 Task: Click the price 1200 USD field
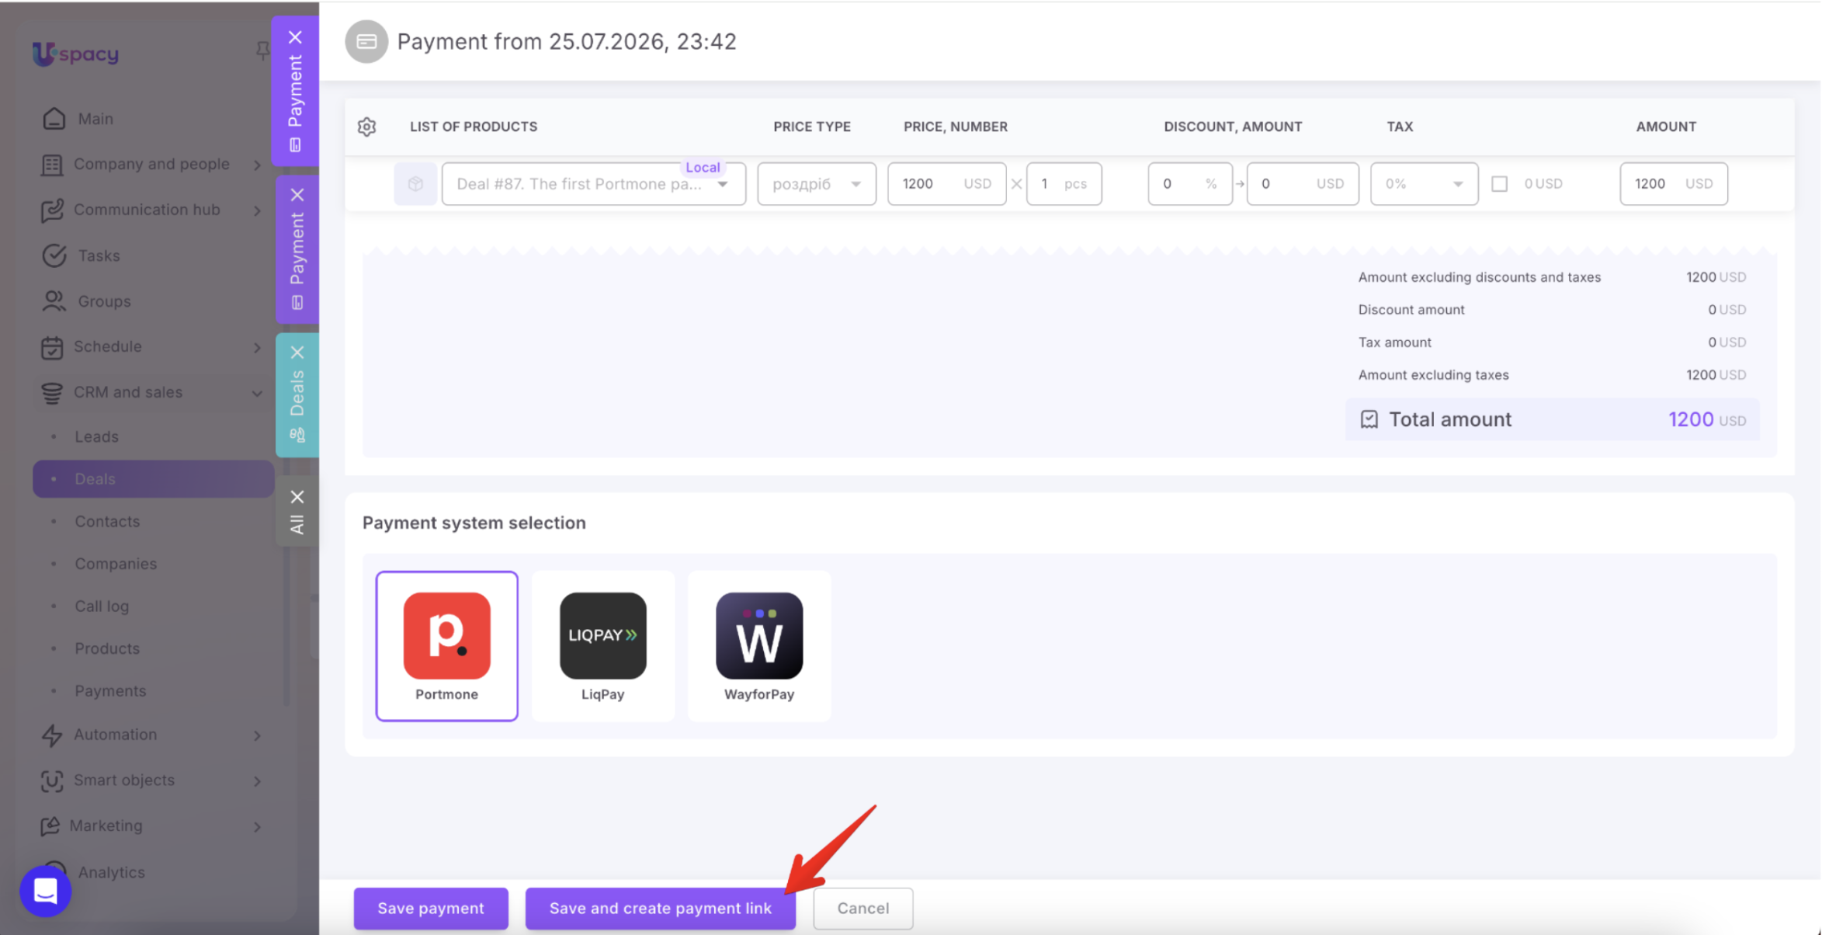[x=947, y=184]
